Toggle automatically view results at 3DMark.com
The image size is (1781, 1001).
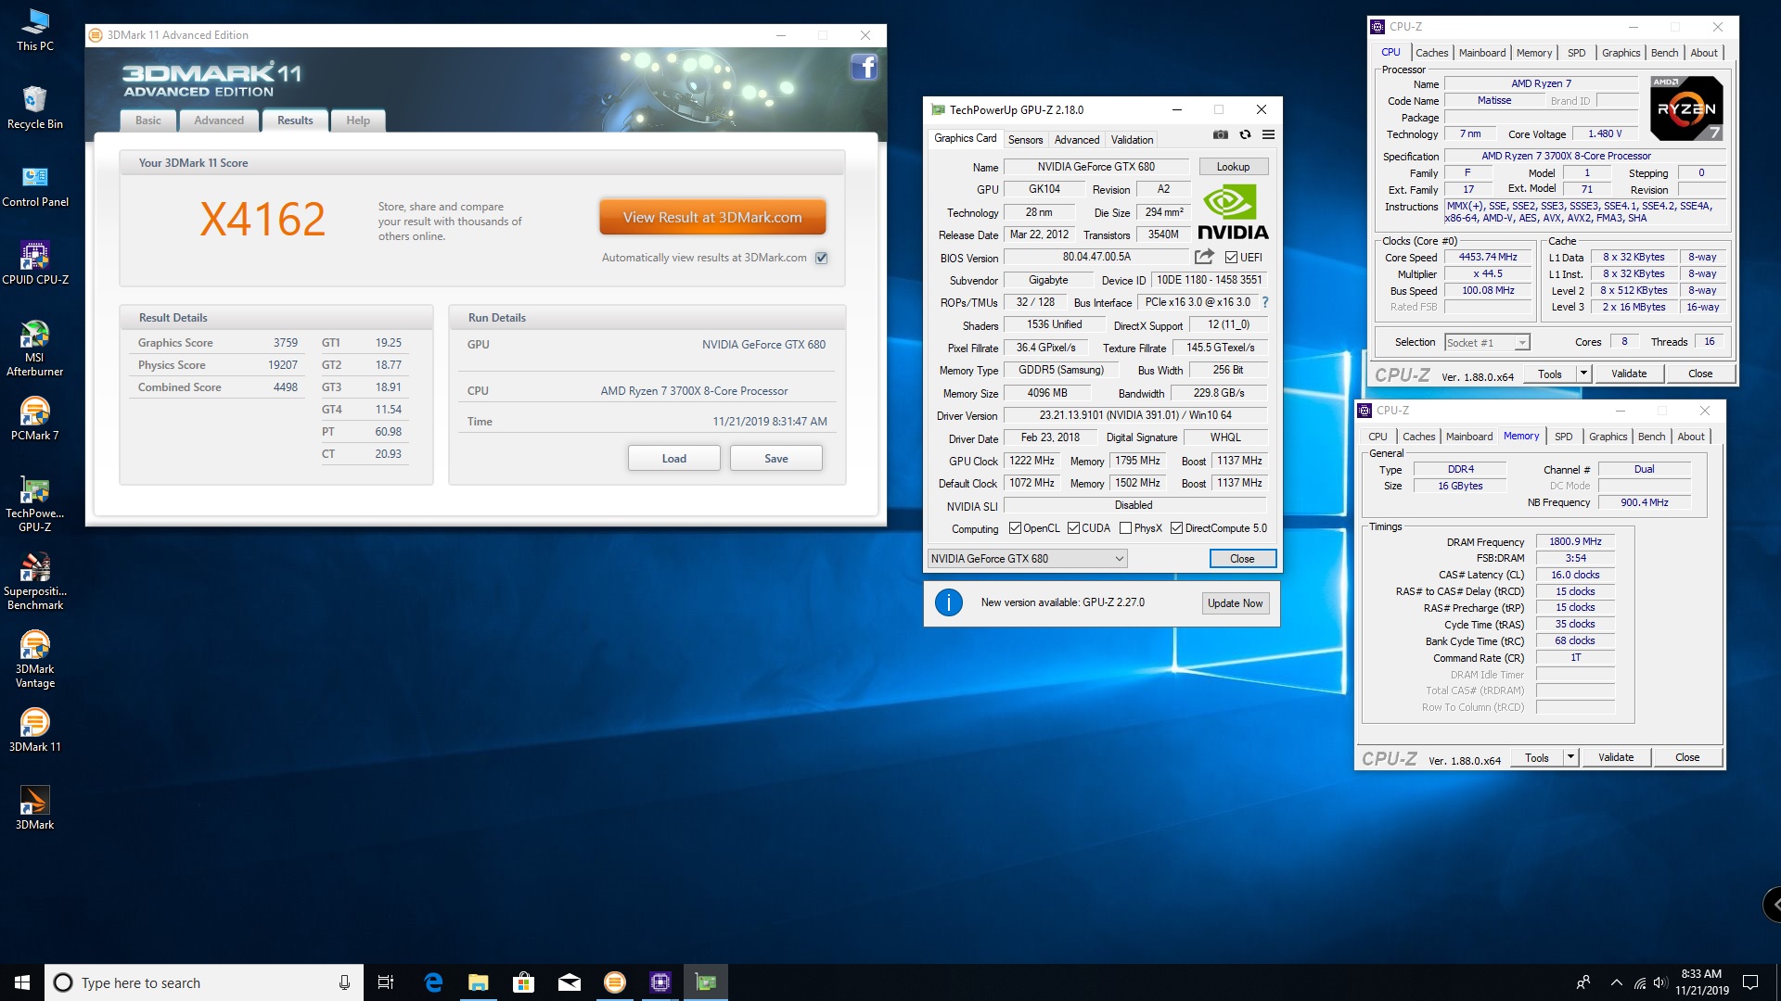tap(821, 258)
